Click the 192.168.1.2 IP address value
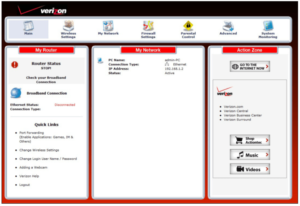Viewport: 300px width, 206px height. [174, 69]
